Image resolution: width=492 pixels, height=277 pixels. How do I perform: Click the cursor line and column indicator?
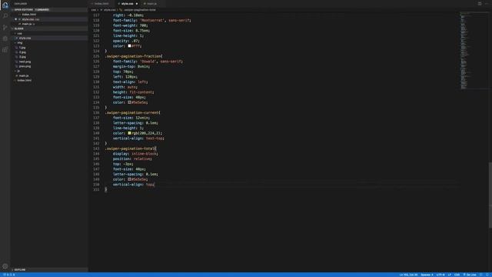(x=408, y=275)
